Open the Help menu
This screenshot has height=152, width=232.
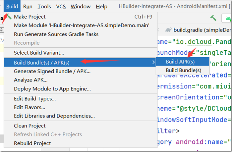pyautogui.click(x=101, y=6)
